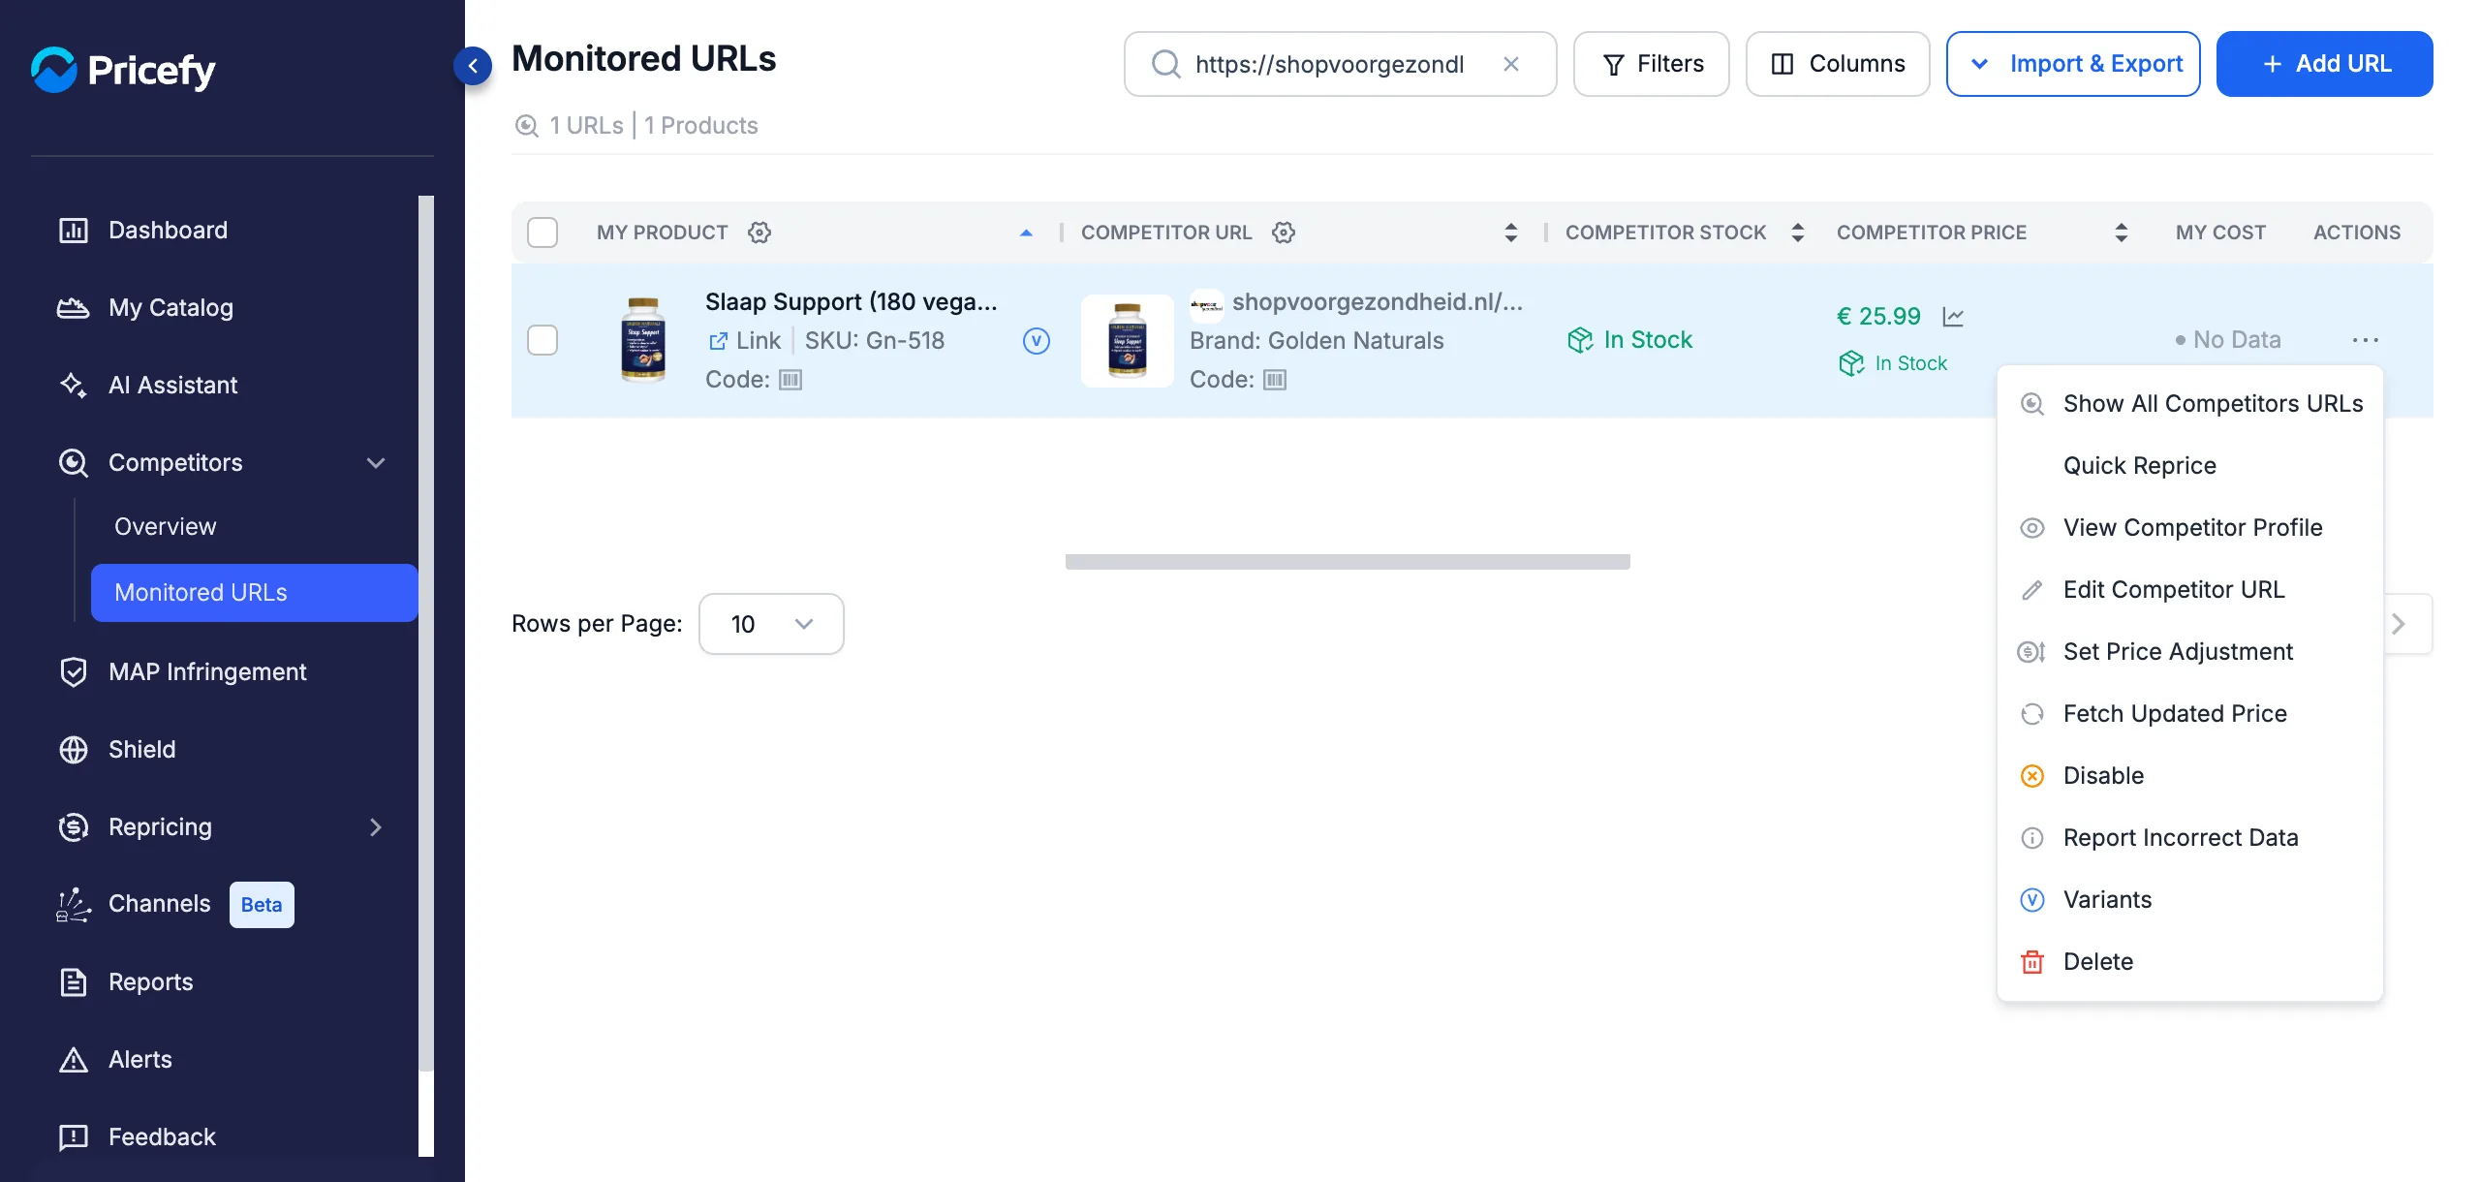The image size is (2480, 1182).
Task: Click the Alerts warning triangle icon
Action: 74,1060
